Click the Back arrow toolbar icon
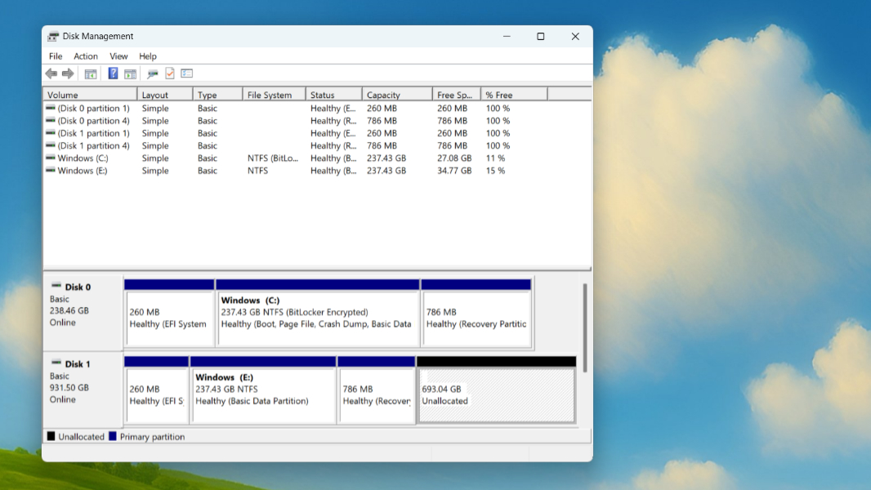Image resolution: width=871 pixels, height=490 pixels. coord(51,73)
